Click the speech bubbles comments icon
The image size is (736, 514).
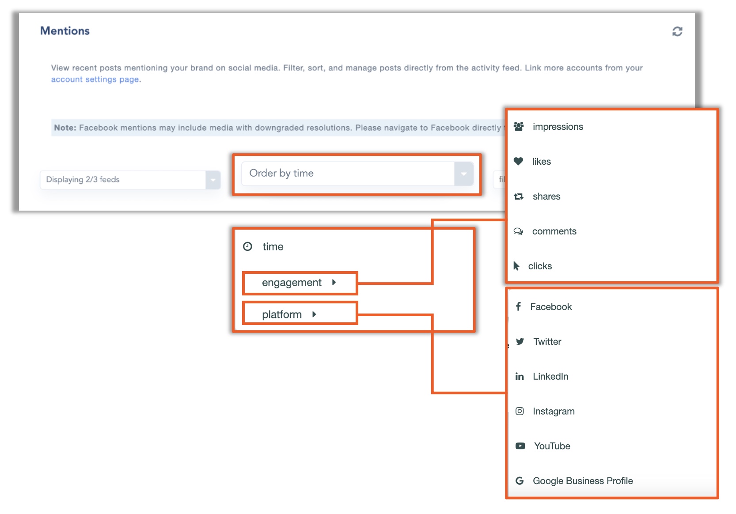(x=518, y=231)
